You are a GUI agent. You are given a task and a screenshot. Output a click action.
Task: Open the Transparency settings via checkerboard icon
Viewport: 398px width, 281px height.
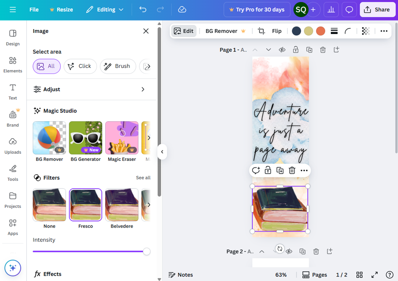pos(365,31)
